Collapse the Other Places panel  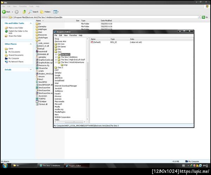(31, 44)
